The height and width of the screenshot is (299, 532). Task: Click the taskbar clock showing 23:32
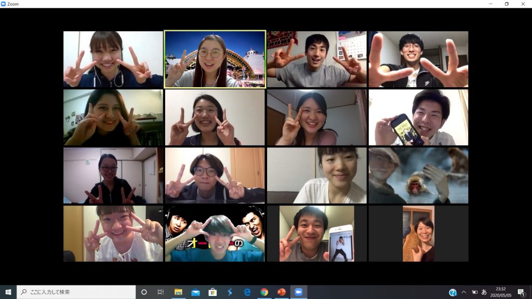[501, 292]
